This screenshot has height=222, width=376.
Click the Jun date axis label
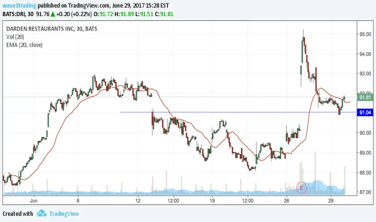coord(33,201)
